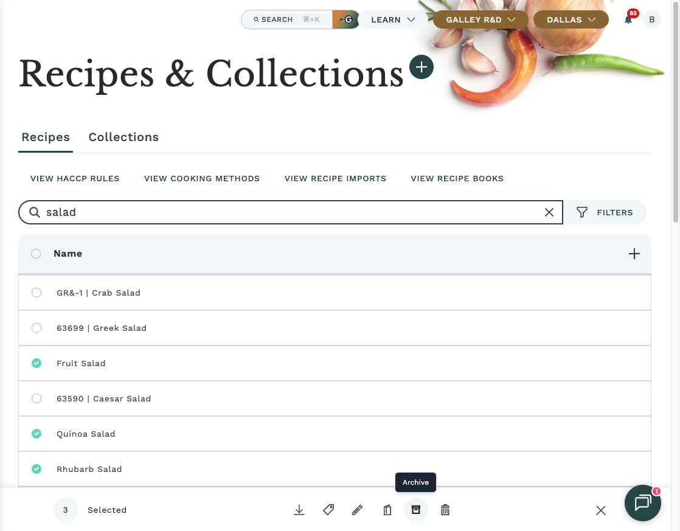
Task: Open the GALLEY R&D dropdown
Action: click(x=481, y=19)
